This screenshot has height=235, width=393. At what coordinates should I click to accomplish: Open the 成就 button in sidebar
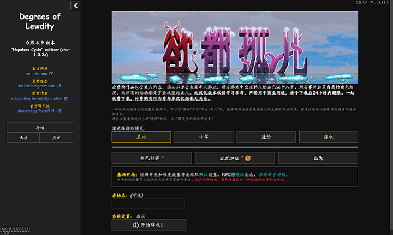coord(56,138)
